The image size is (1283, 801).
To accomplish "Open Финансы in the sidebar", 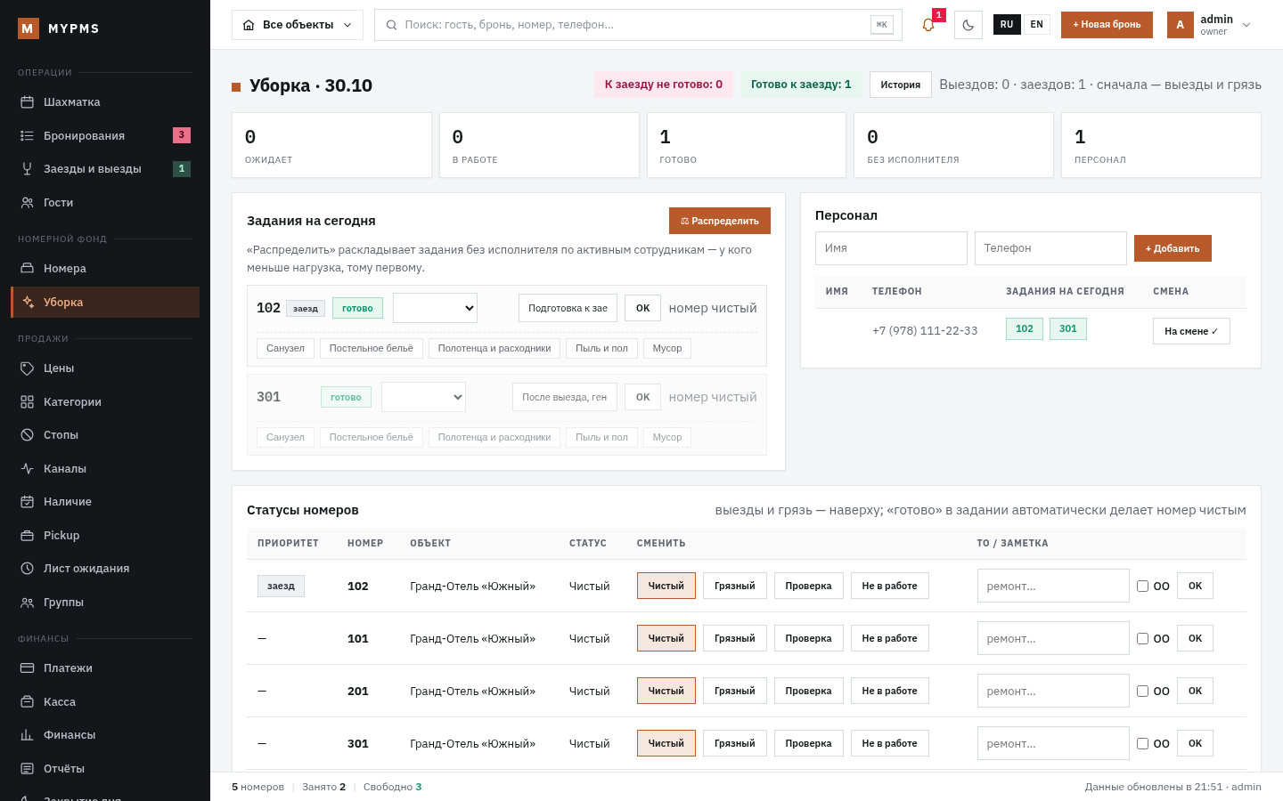I will pyautogui.click(x=105, y=735).
